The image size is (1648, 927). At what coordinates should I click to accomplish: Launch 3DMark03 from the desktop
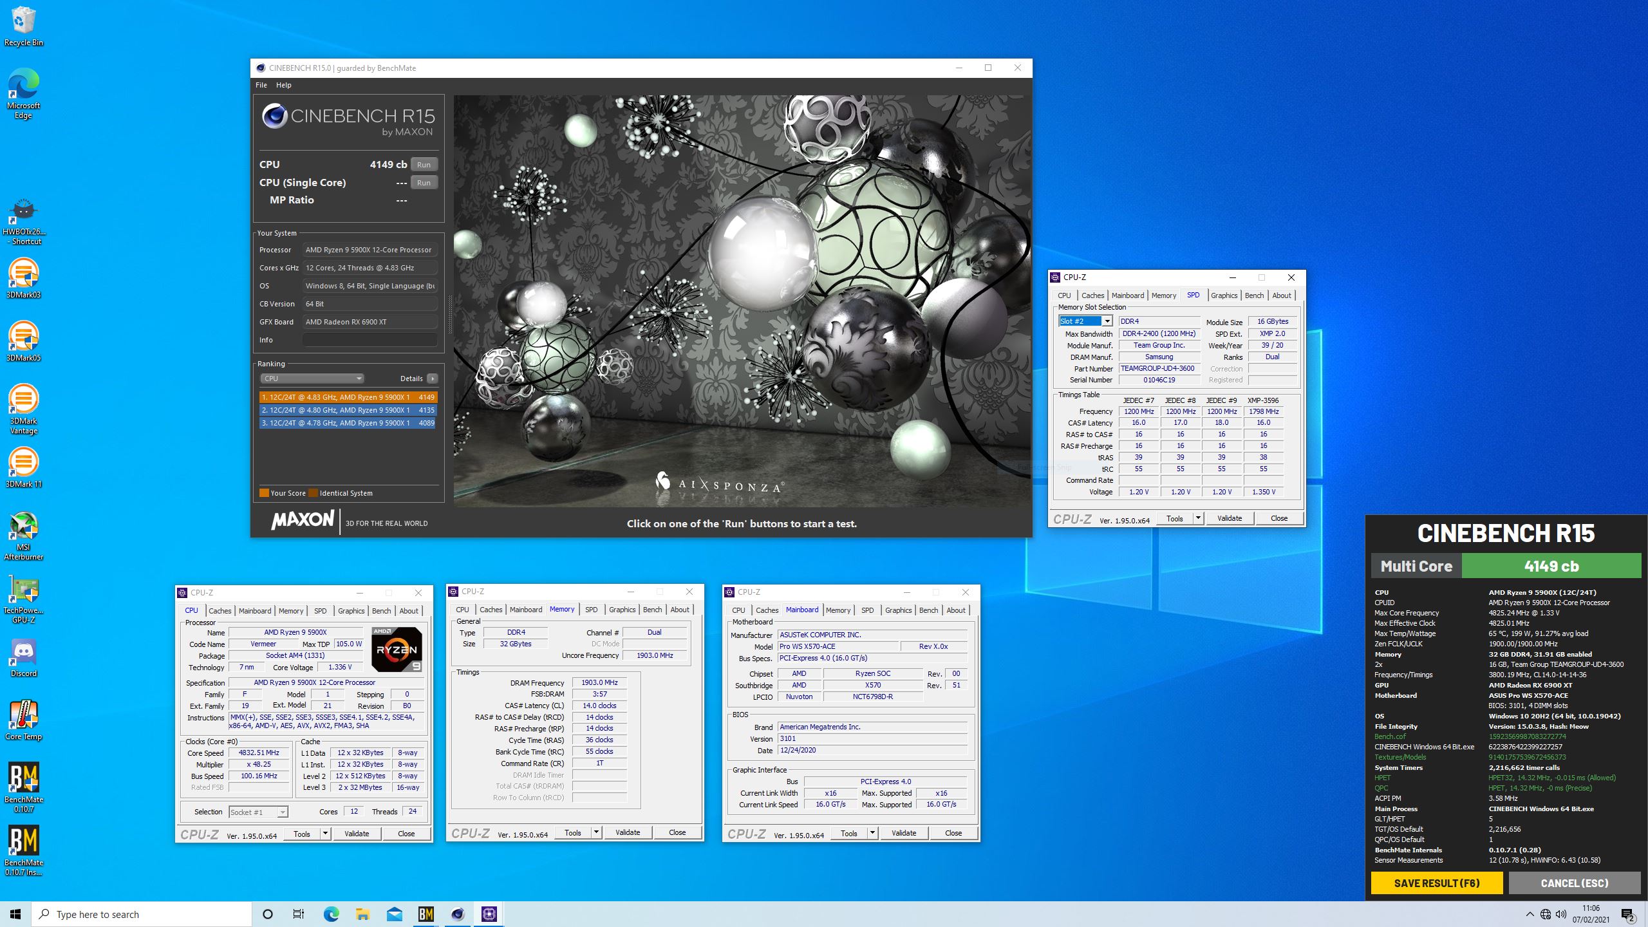click(x=23, y=278)
